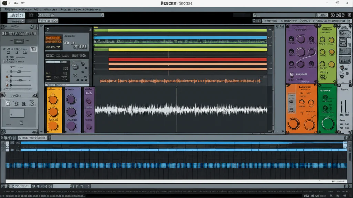Click the bottom large knob on the purple rack
The height and width of the screenshot is (198, 353).
point(301,64)
